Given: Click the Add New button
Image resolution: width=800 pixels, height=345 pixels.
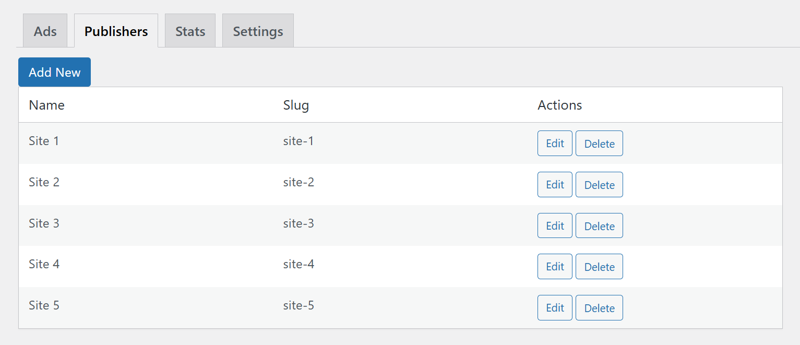Looking at the screenshot, I should click(54, 72).
